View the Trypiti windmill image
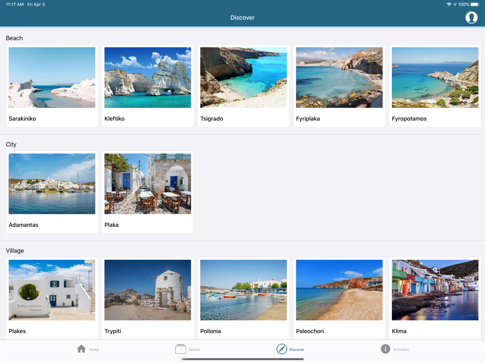Image resolution: width=485 pixels, height=363 pixels. pos(147,290)
